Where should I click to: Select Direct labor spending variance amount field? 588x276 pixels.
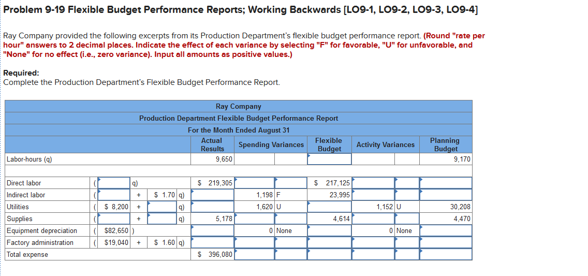click(x=255, y=183)
